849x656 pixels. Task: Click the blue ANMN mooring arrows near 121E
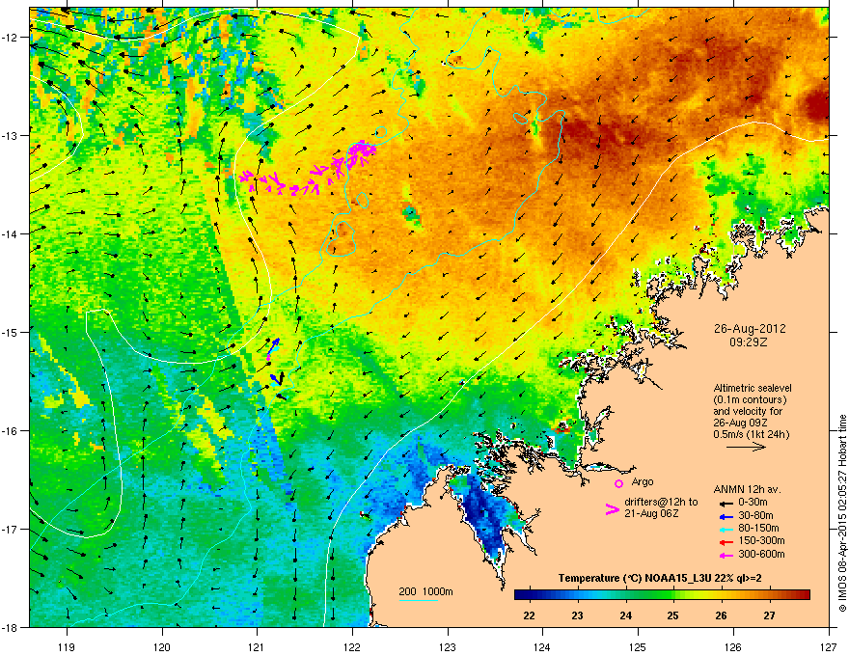click(276, 363)
